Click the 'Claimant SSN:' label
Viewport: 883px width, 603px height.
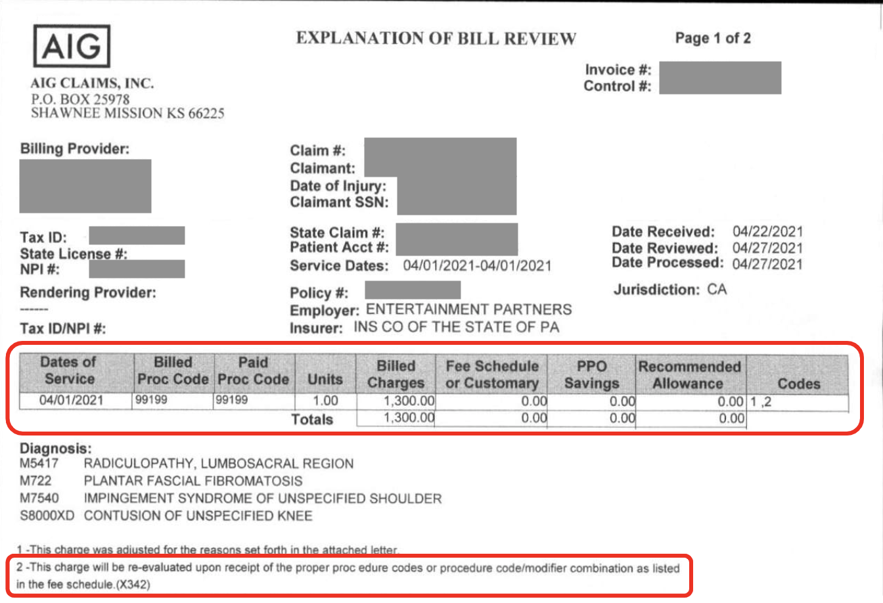tap(339, 202)
